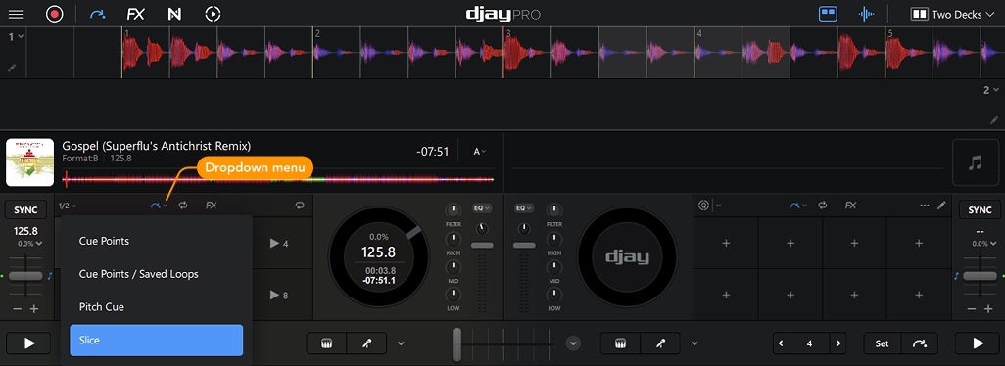Open the key A dropdown on deck 1
The width and height of the screenshot is (1005, 366).
point(479,152)
